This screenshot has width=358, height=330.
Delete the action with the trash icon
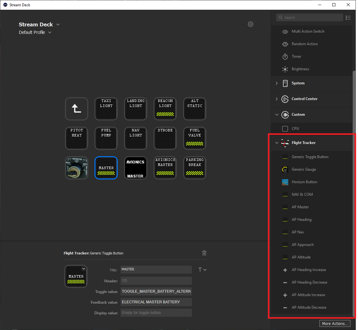click(x=204, y=253)
